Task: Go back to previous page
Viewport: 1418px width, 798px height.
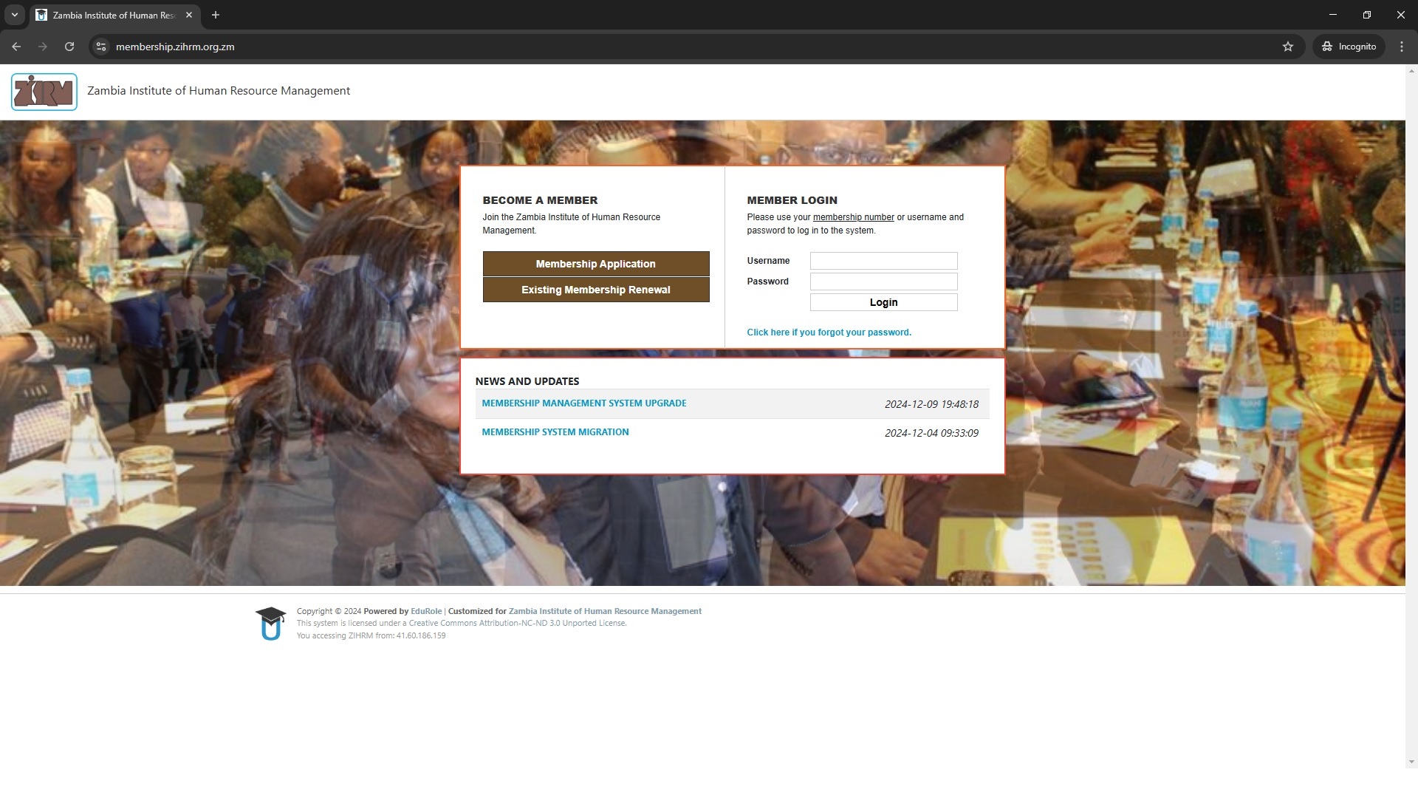Action: 16,47
